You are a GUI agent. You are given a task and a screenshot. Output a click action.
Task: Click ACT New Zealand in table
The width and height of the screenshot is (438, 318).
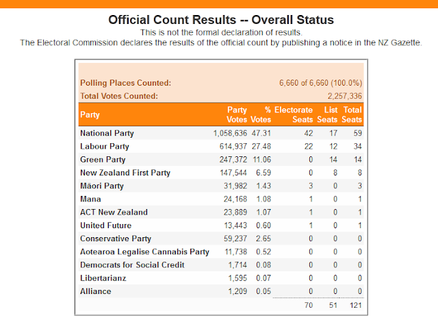[x=114, y=212]
